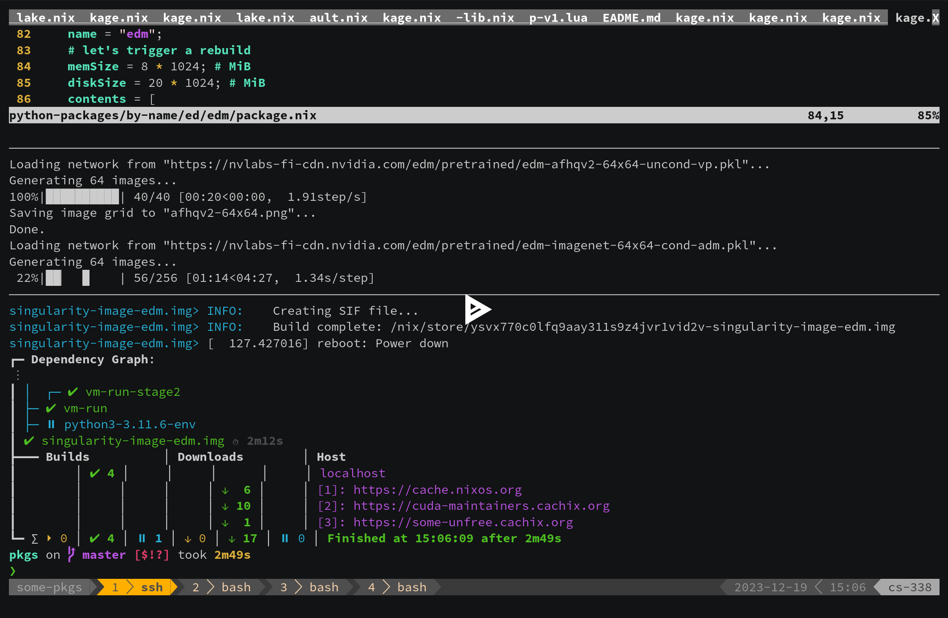
Task: Click the clock icon before 2m12s
Action: [x=236, y=442]
